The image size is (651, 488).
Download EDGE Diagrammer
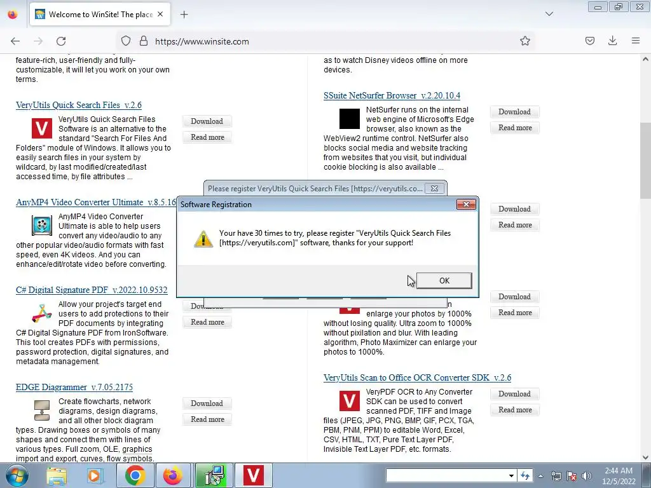pyautogui.click(x=207, y=403)
